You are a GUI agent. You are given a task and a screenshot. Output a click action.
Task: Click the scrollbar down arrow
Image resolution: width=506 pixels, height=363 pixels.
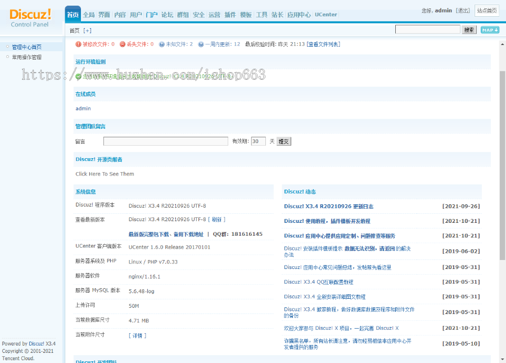coord(503,359)
